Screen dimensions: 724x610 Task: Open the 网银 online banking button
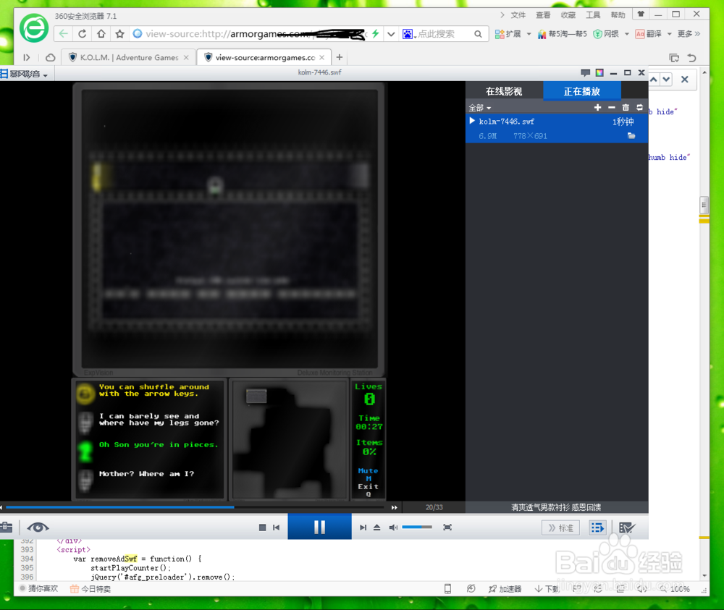coord(606,34)
